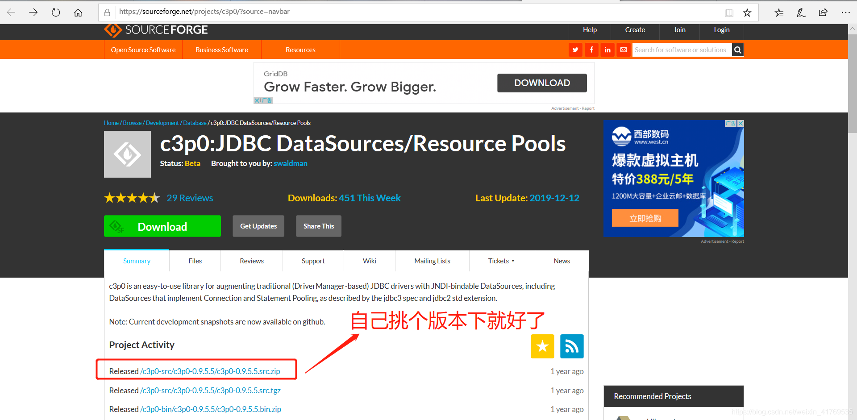857x420 pixels.
Task: Close the west.cn side advertisement
Action: (x=741, y=123)
